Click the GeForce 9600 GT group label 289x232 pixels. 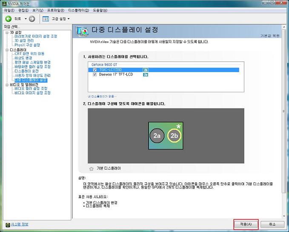(104, 64)
